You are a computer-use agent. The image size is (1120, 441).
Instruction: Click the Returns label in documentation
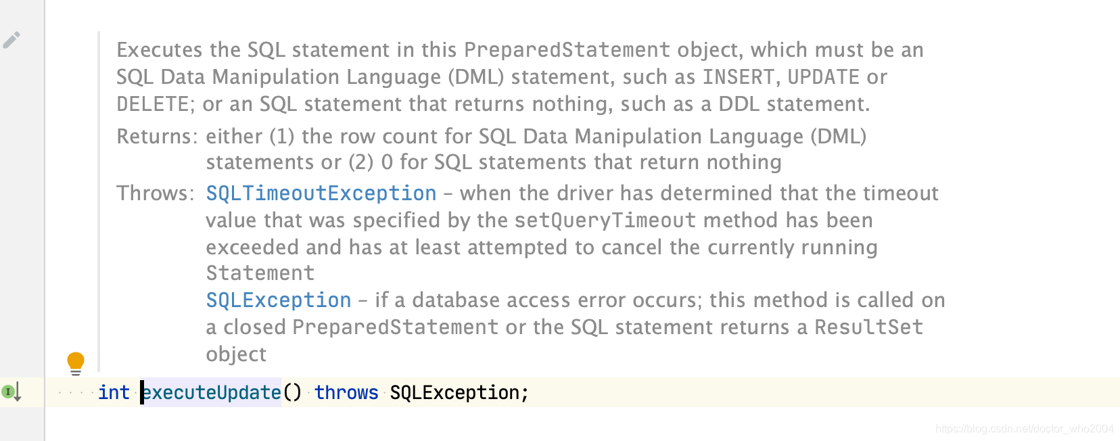[156, 136]
